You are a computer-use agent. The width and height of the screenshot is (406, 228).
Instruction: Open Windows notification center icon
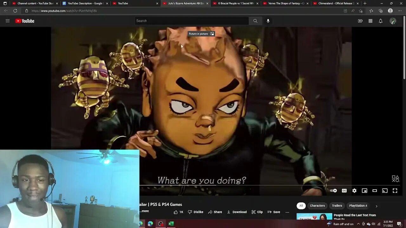click(399, 224)
